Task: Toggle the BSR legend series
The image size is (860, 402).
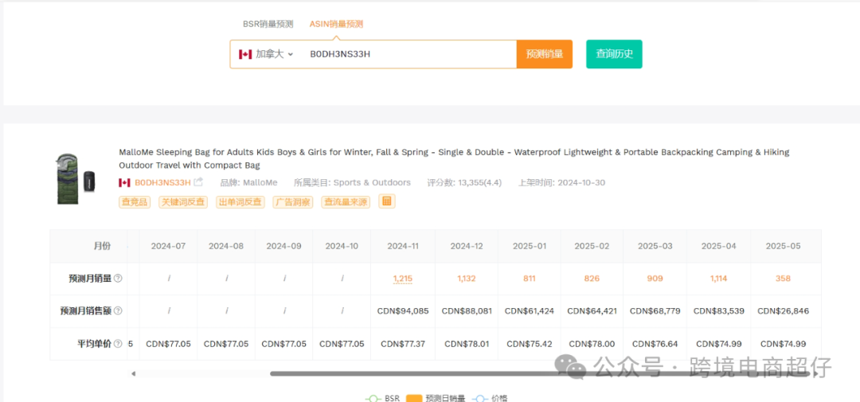Action: 382,399
